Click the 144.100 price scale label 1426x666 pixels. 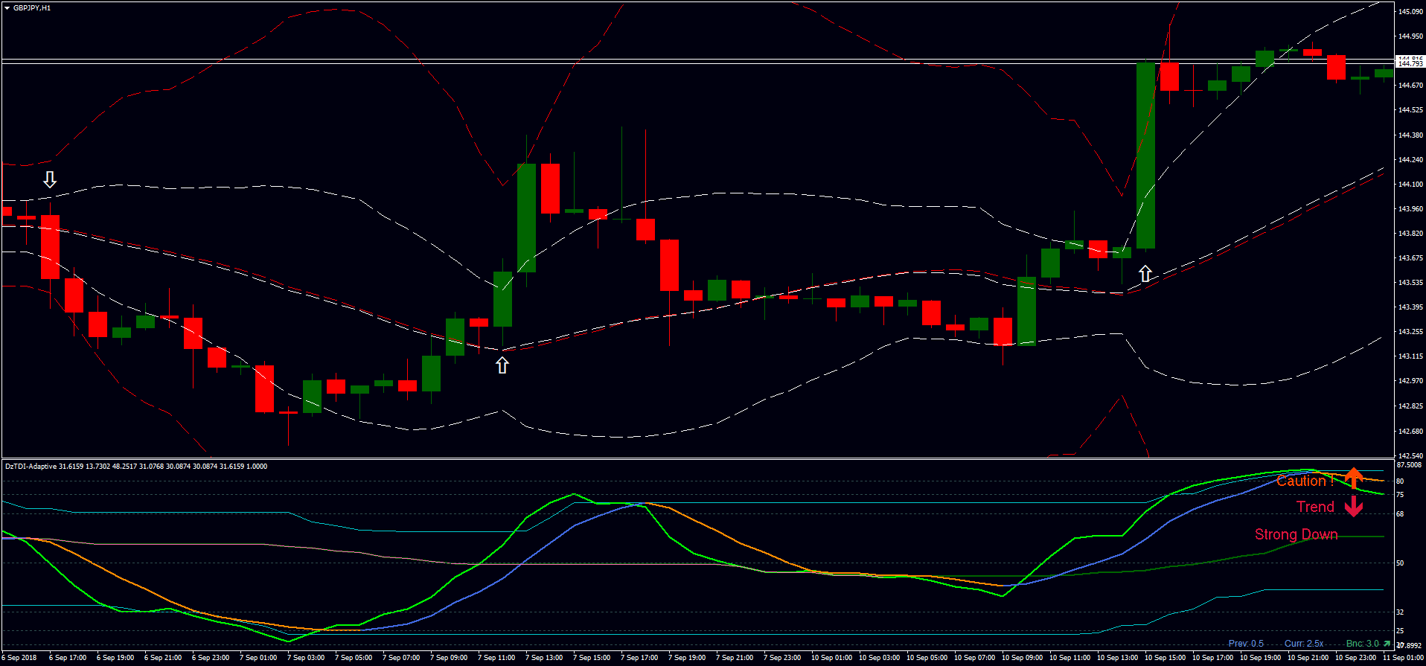tap(1410, 185)
